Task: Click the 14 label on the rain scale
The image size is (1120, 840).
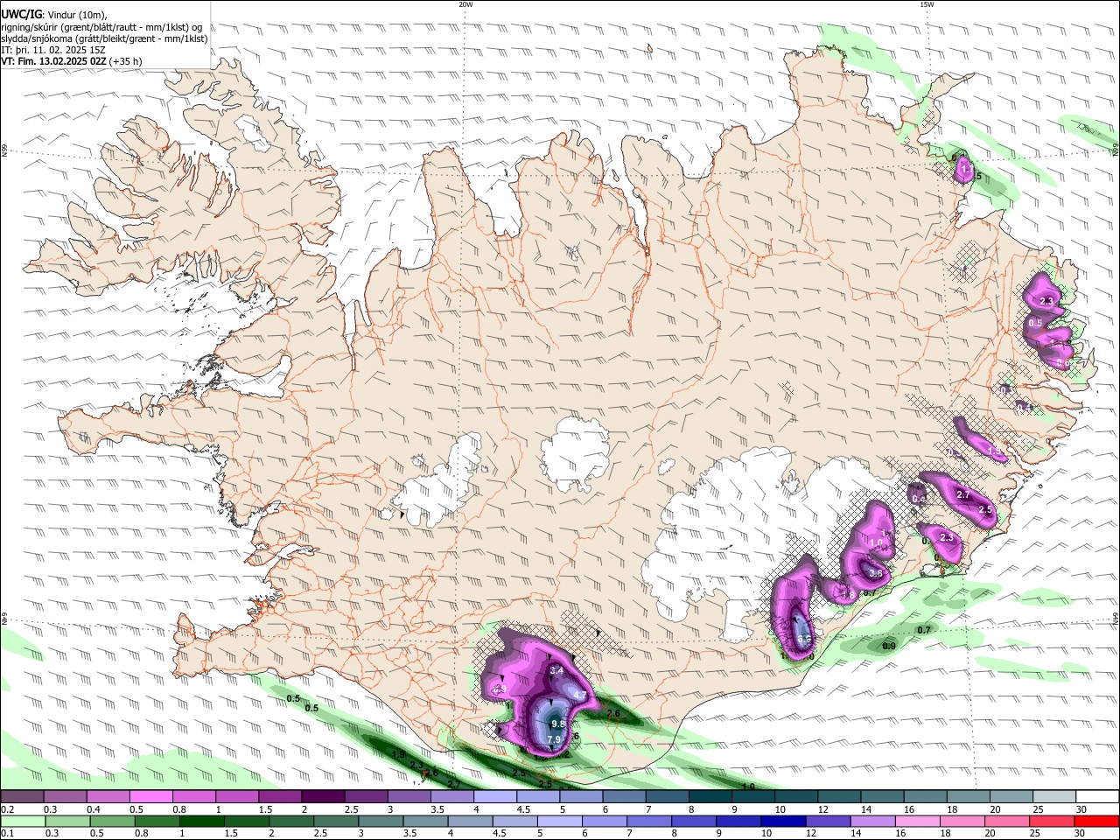Action: click(x=857, y=833)
